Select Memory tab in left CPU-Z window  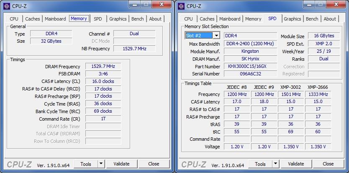point(79,18)
